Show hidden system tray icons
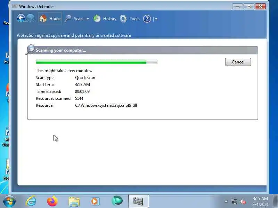The width and height of the screenshot is (278, 208). [x=226, y=201]
